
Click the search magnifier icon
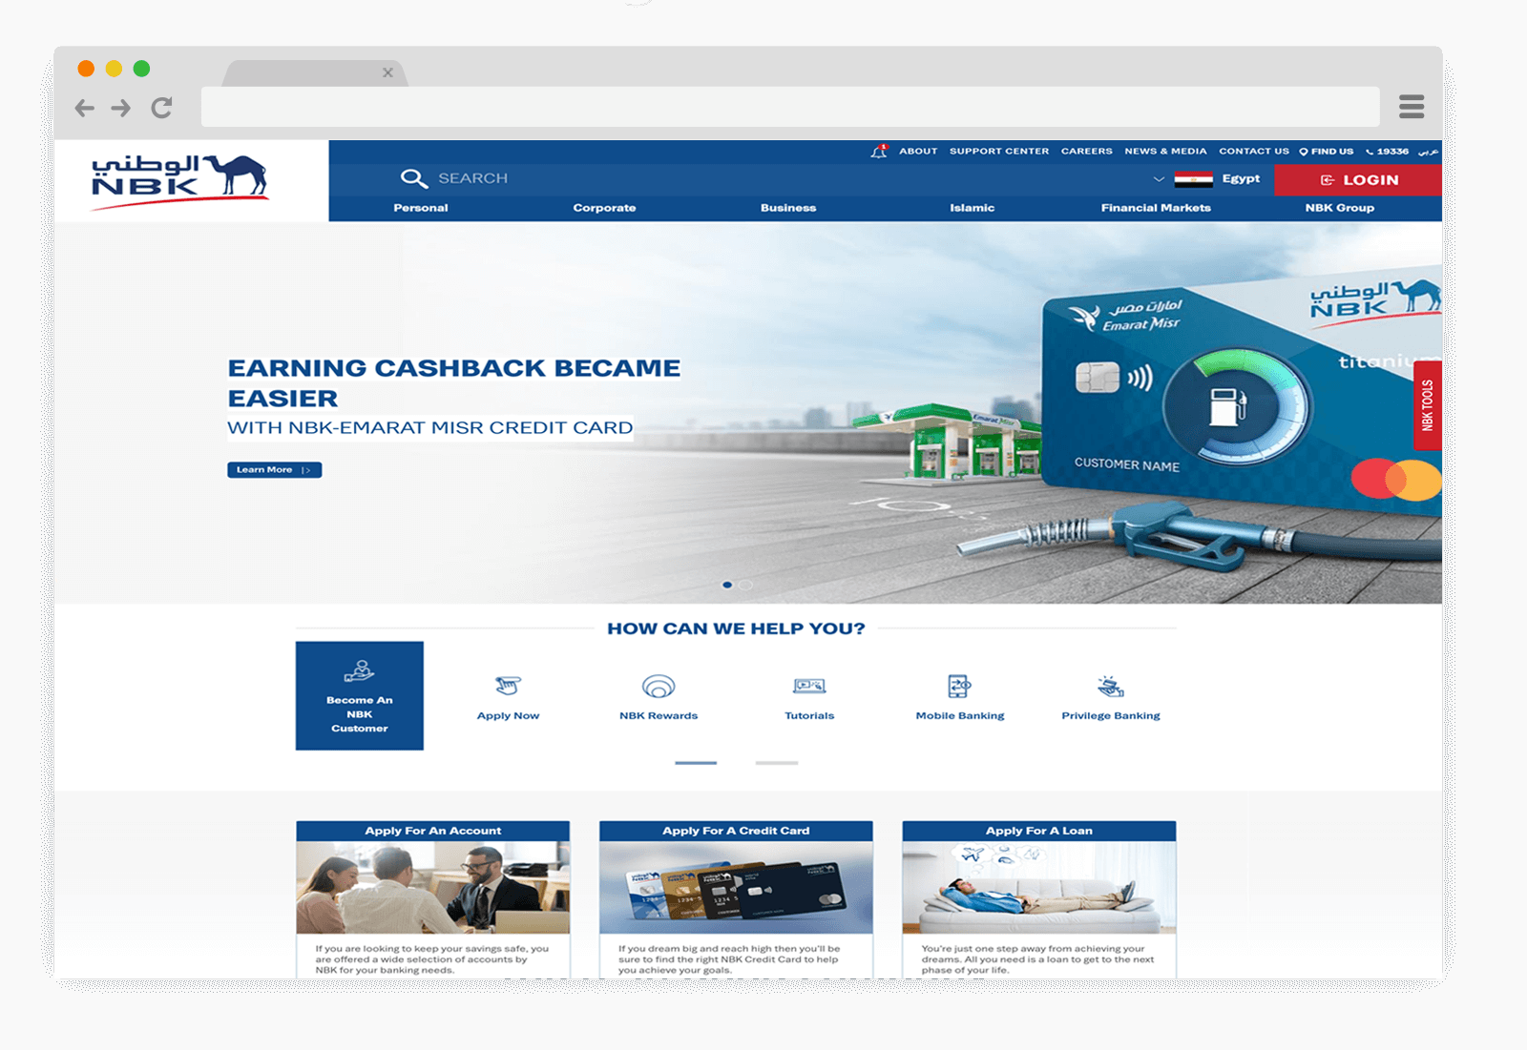[x=413, y=178]
